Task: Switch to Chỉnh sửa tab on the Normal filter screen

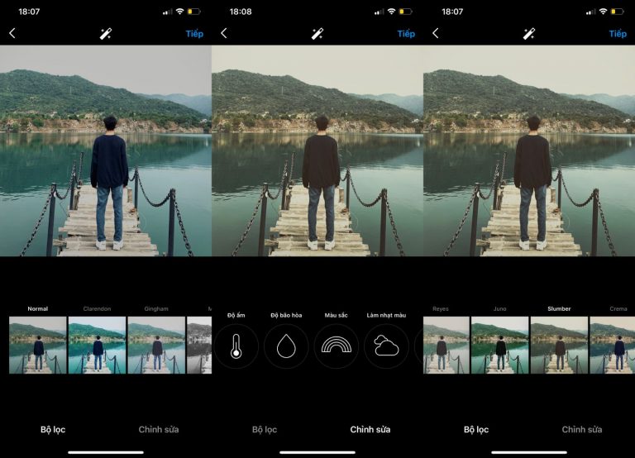Action: click(x=159, y=430)
